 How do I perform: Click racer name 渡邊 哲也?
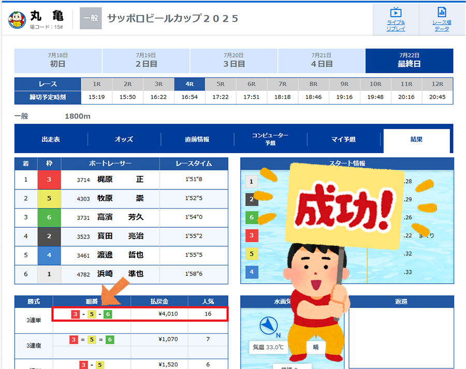[120, 255]
